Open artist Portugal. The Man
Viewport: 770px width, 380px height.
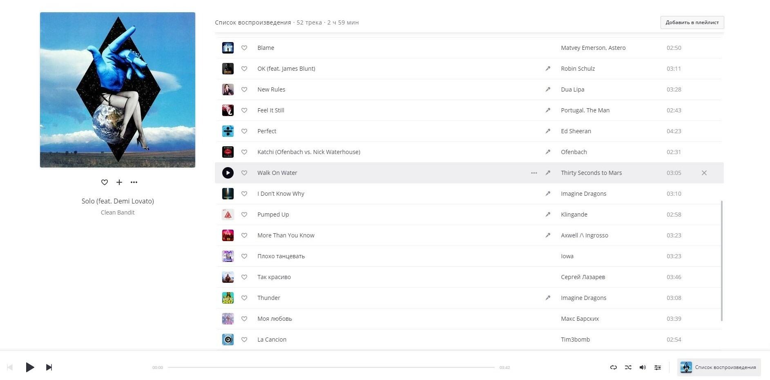(585, 110)
